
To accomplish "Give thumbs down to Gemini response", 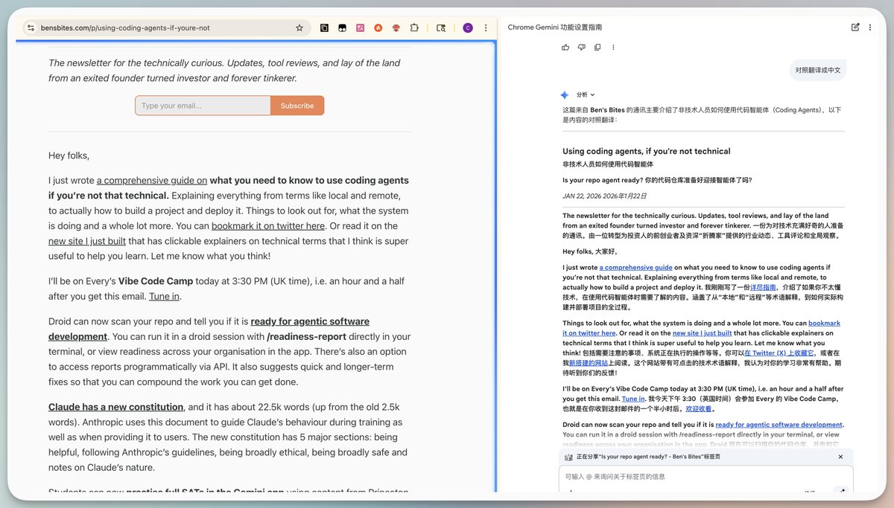I will [582, 48].
